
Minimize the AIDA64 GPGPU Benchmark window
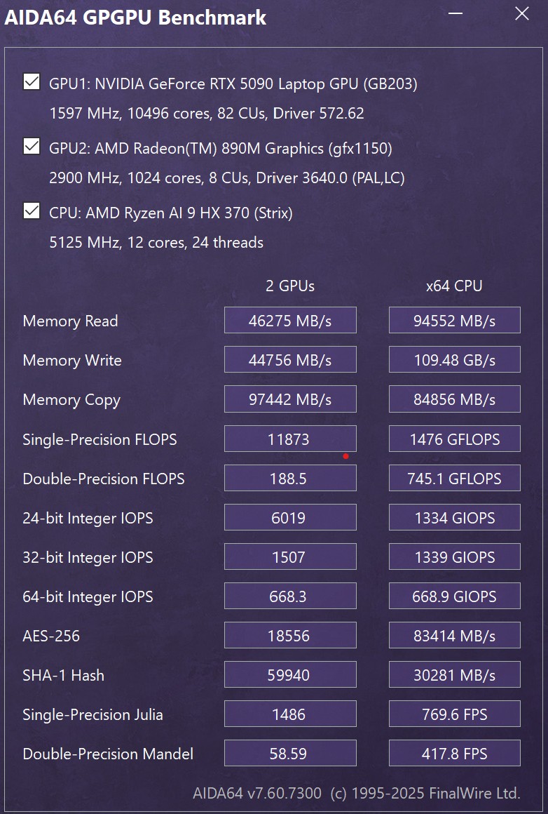point(455,13)
